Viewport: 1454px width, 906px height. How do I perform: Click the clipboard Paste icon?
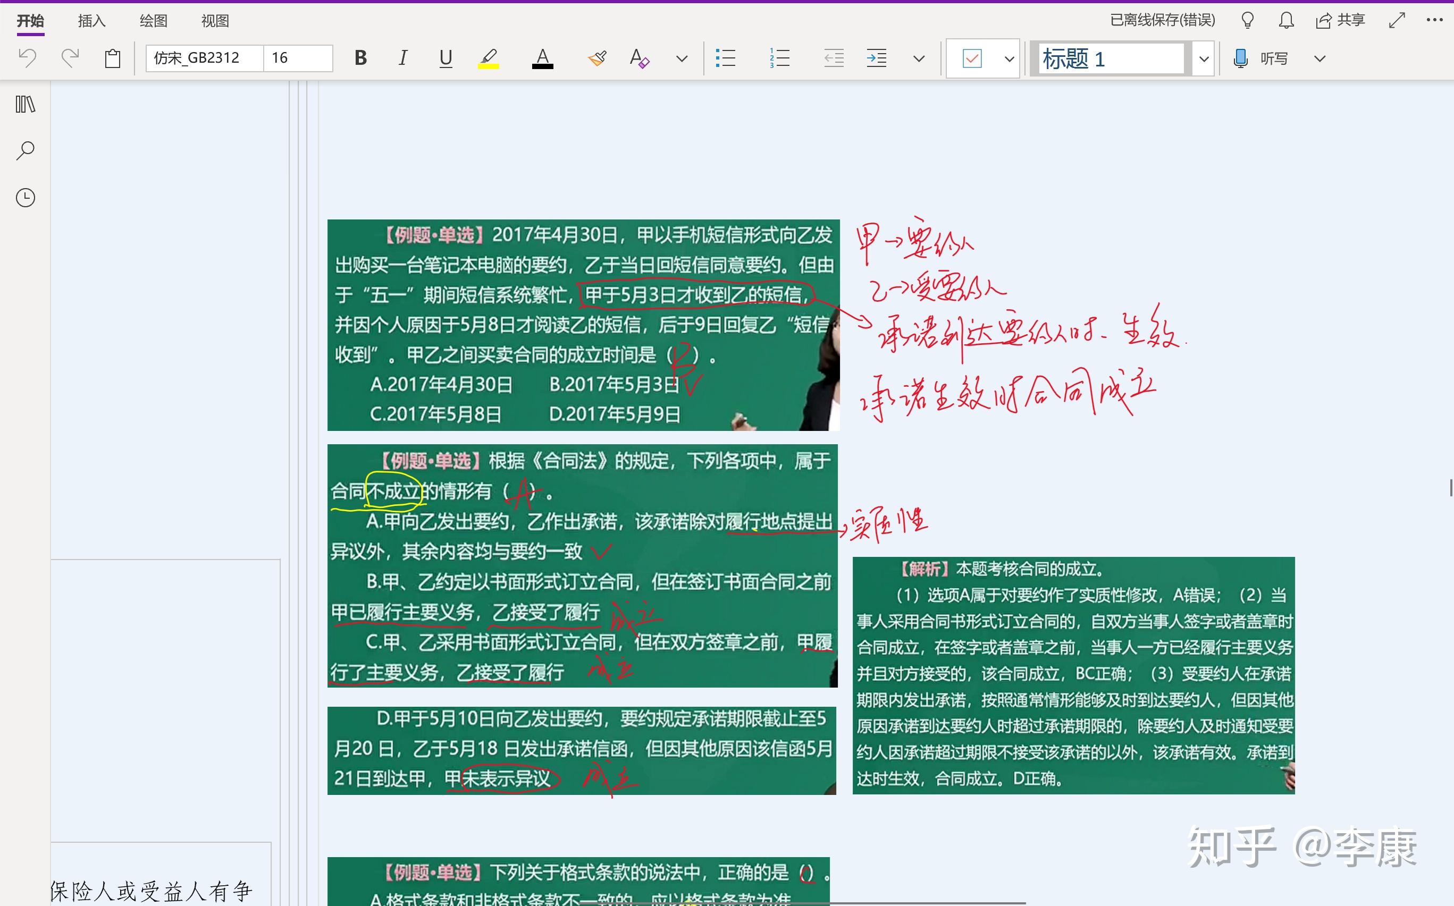coord(113,58)
